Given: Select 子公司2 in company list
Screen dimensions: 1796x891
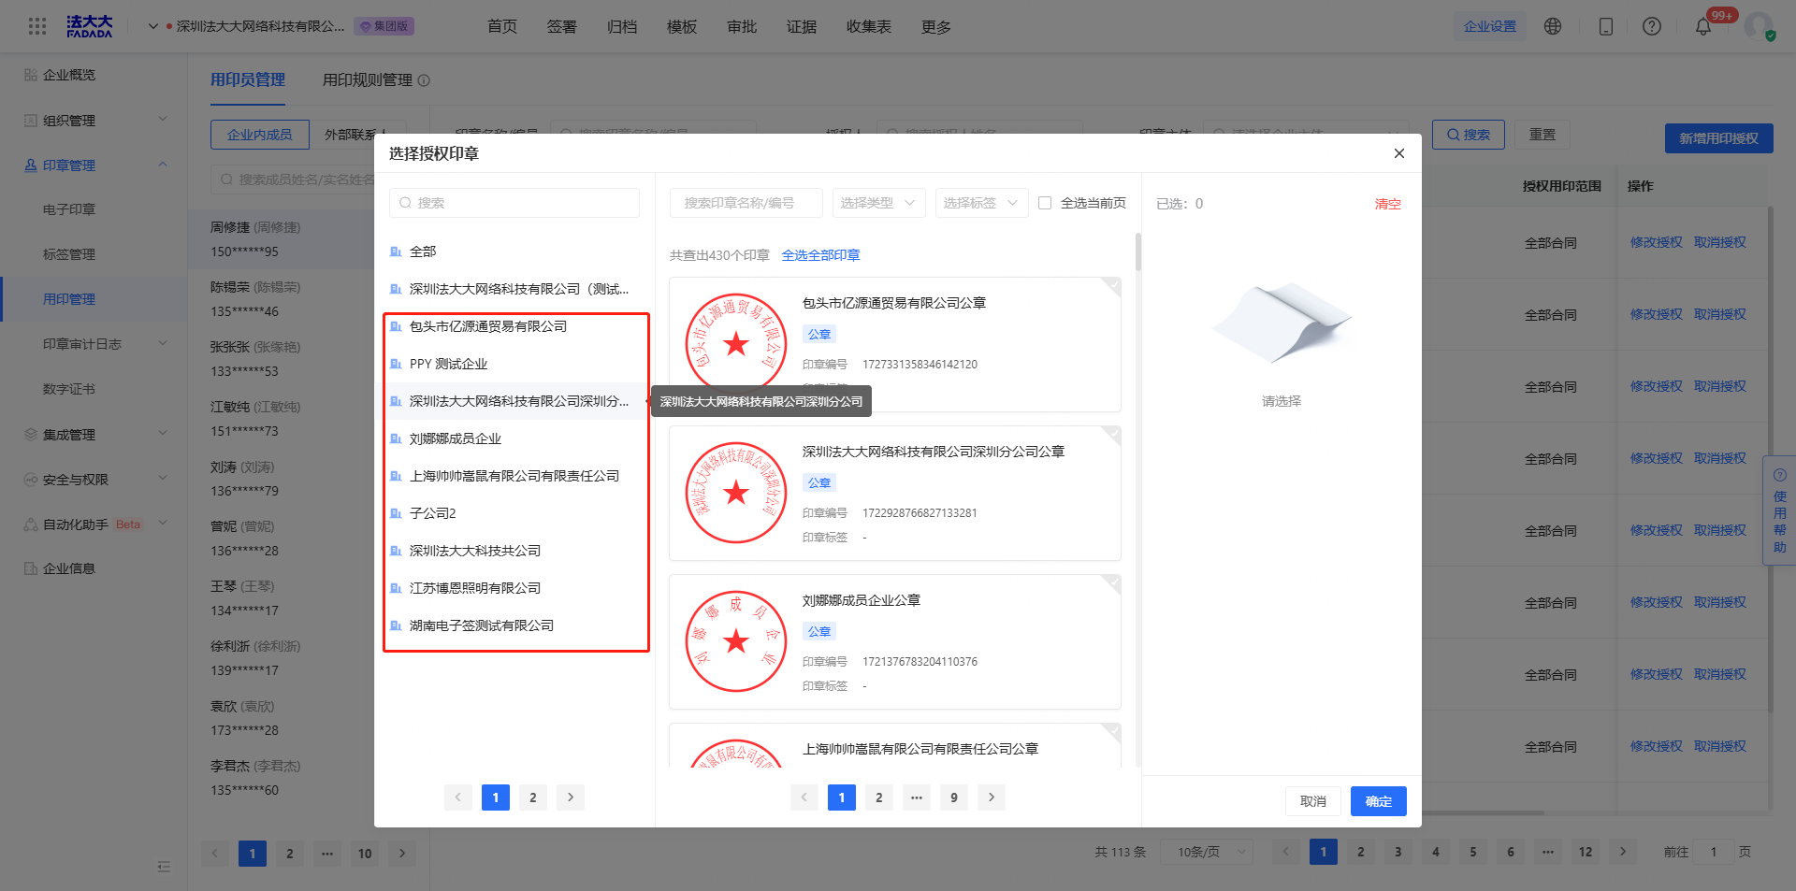Looking at the screenshot, I should pyautogui.click(x=432, y=513).
